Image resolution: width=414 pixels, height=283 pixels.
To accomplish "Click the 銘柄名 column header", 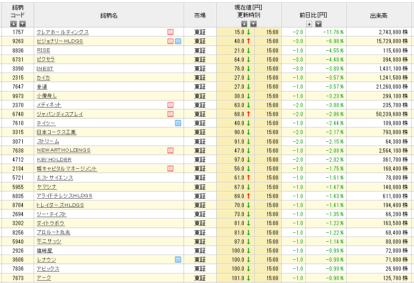I will click(x=109, y=15).
